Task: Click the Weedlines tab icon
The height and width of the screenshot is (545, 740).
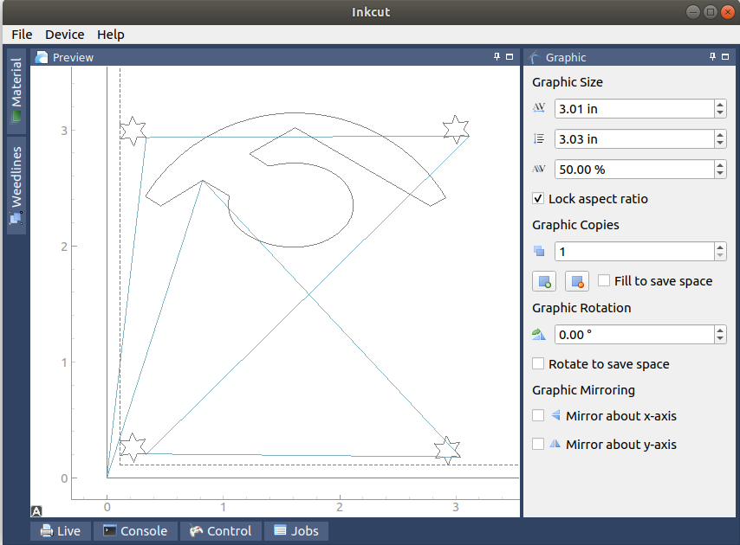Action: point(16,218)
